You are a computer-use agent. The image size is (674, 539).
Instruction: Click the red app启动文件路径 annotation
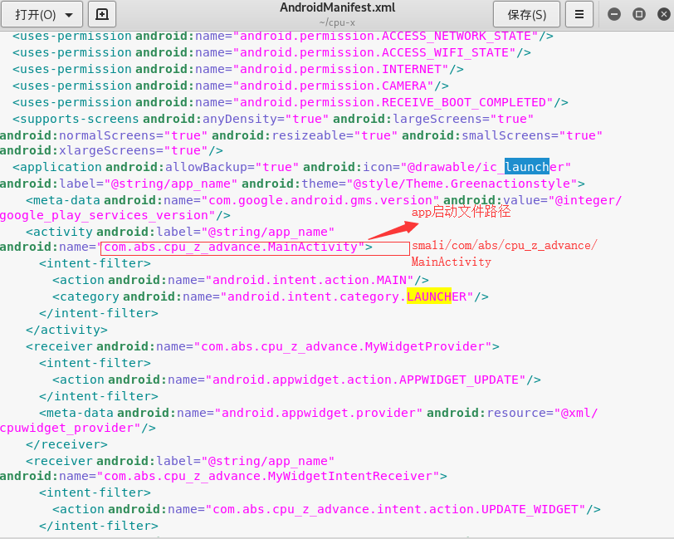coord(461,213)
